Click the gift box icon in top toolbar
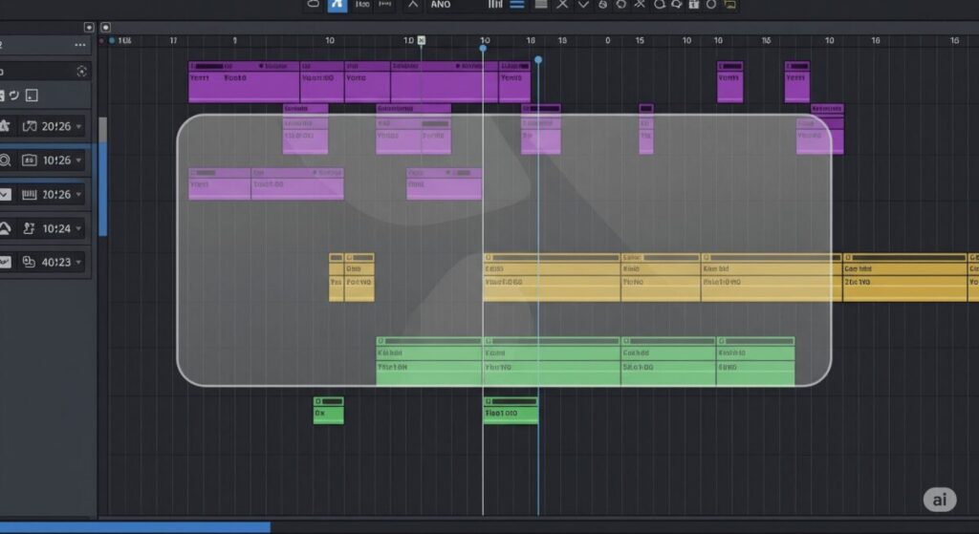The height and width of the screenshot is (534, 979). [694, 4]
